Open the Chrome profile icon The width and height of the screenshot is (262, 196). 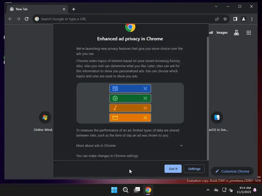click(x=244, y=19)
